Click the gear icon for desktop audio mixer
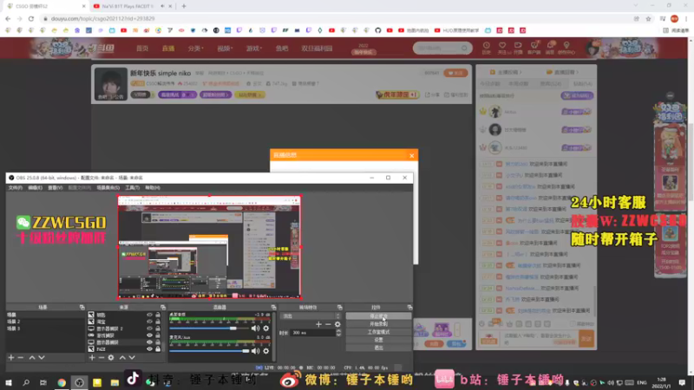Image resolution: width=694 pixels, height=390 pixels. click(x=266, y=328)
